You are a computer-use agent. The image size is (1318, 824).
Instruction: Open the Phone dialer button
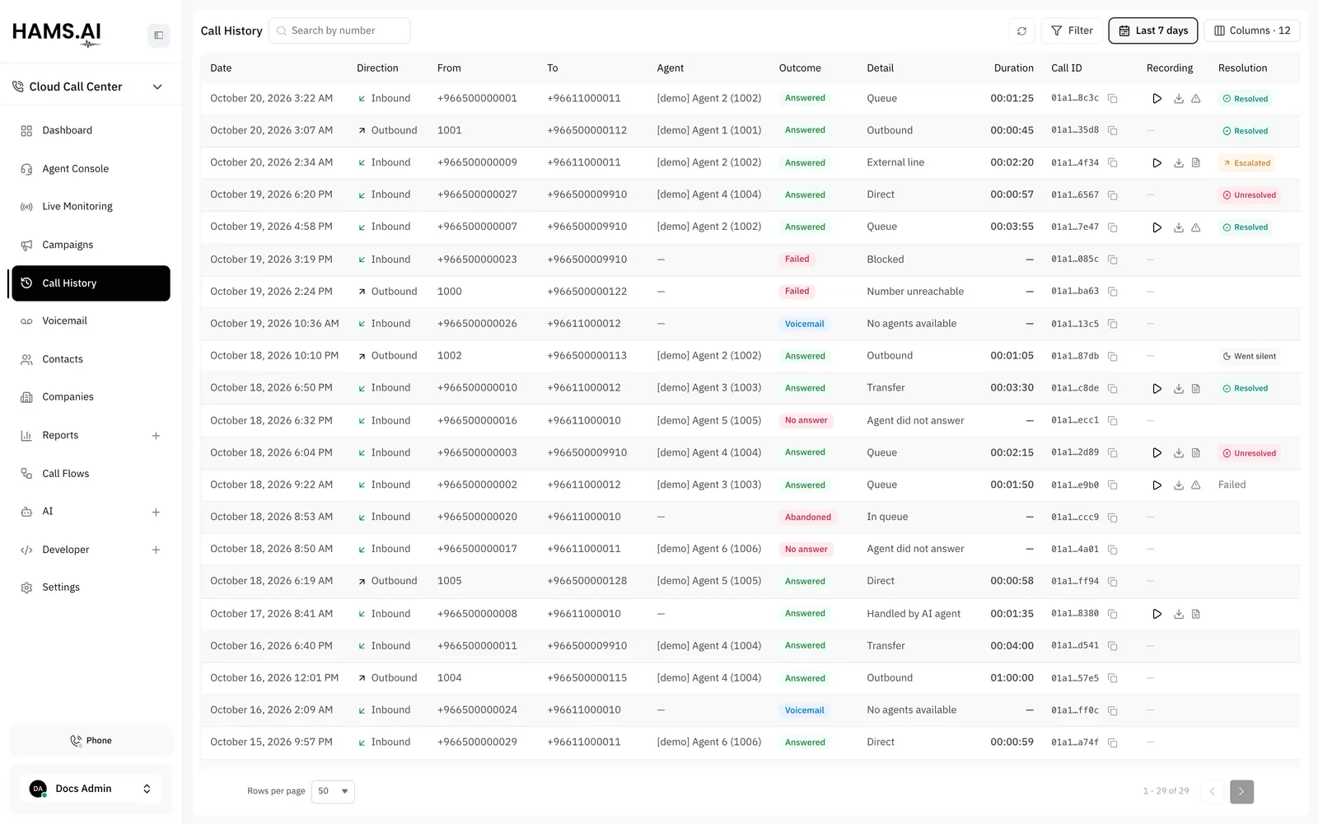click(91, 741)
